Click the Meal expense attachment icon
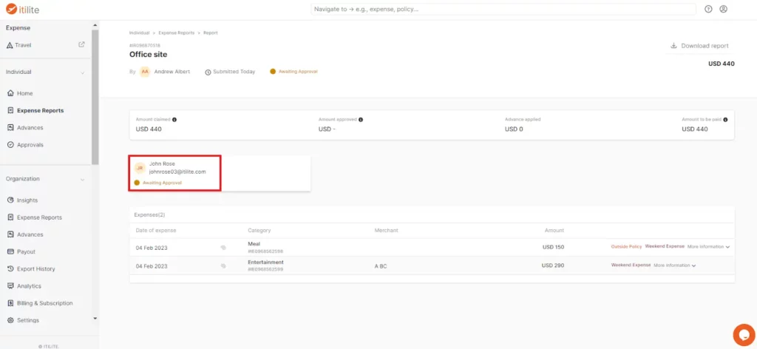This screenshot has width=757, height=349. pyautogui.click(x=223, y=247)
